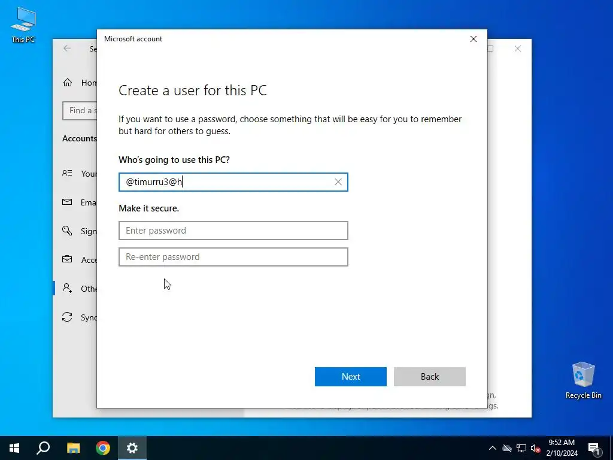Maximize the Settings window
The height and width of the screenshot is (460, 613).
[x=491, y=49]
